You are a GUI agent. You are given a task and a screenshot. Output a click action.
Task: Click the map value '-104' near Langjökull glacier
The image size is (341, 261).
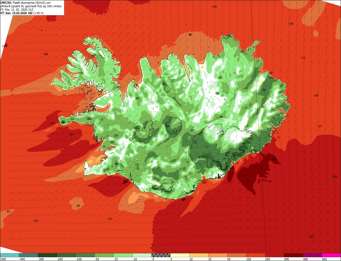click(x=136, y=128)
